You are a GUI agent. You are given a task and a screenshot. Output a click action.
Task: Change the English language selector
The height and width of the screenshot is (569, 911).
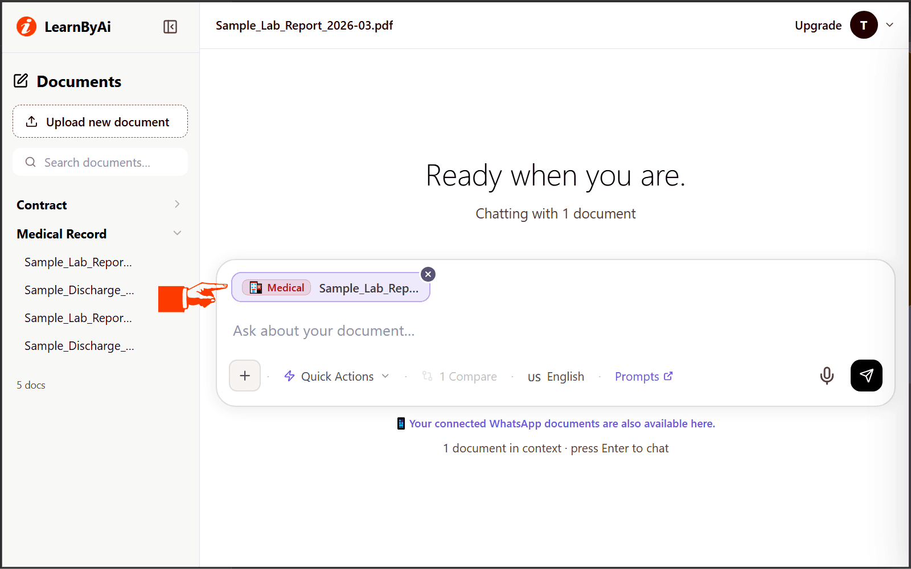tap(556, 377)
